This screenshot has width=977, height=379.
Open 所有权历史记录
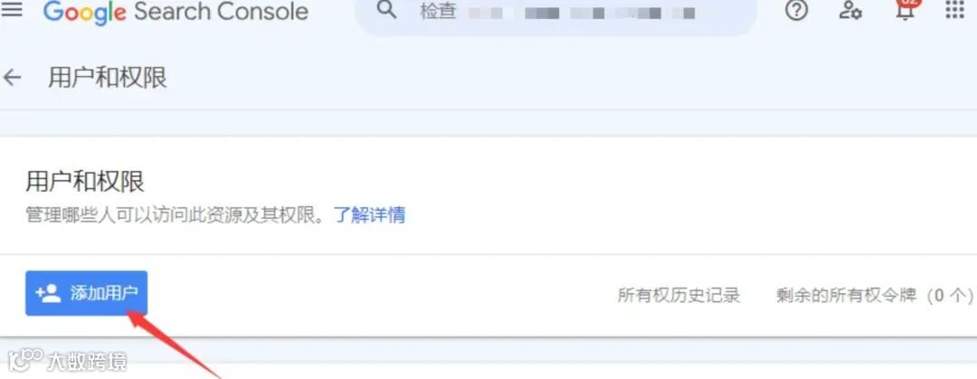point(678,295)
